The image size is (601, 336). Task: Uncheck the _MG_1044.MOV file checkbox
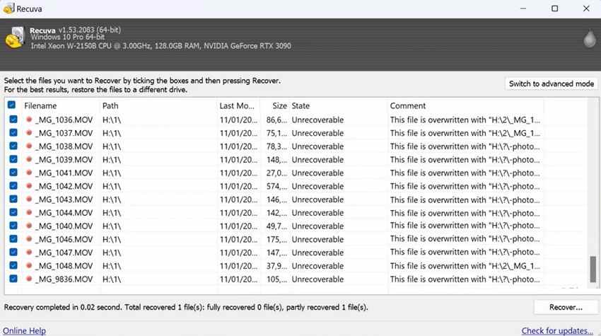tap(13, 212)
